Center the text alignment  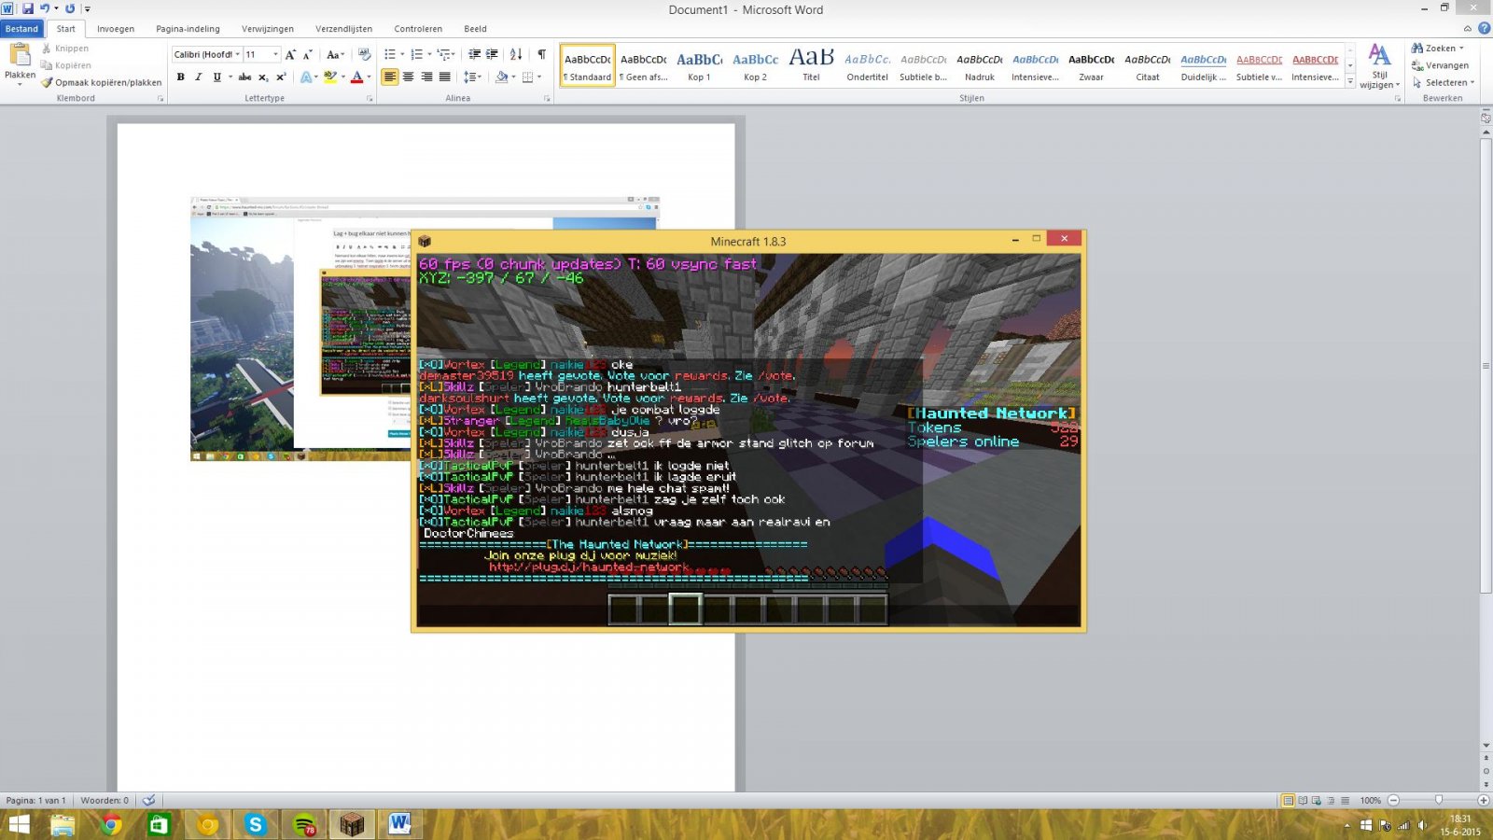tap(408, 77)
